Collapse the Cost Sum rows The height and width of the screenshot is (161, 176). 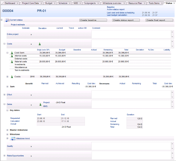[8, 53]
